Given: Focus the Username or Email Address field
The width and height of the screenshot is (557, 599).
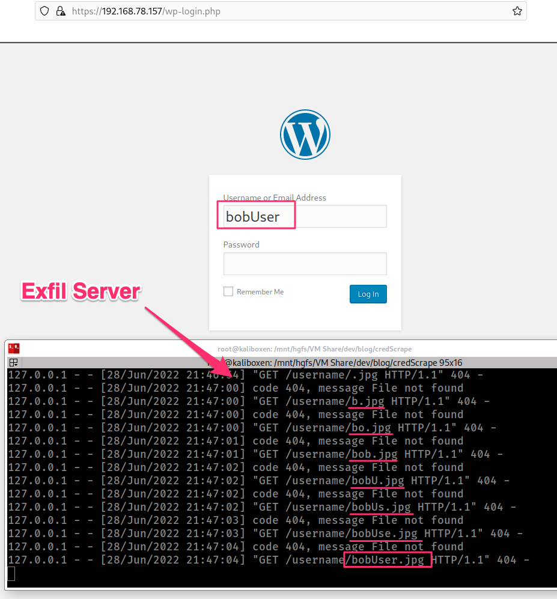Looking at the screenshot, I should pyautogui.click(x=305, y=216).
